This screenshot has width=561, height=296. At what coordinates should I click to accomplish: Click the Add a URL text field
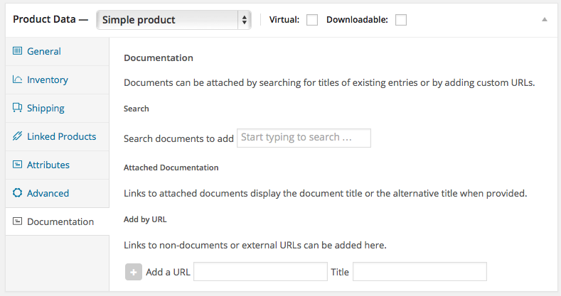tap(260, 272)
